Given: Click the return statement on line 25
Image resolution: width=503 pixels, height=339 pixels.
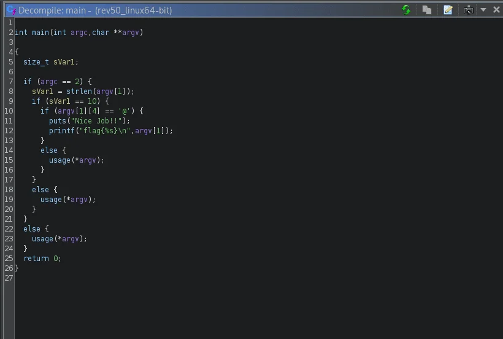Looking at the screenshot, I should [36, 259].
